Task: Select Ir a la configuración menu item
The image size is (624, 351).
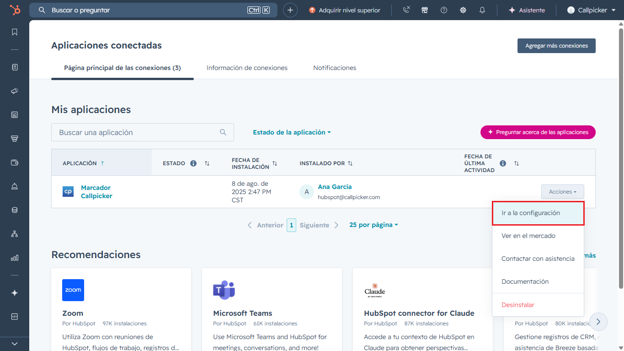Action: pos(538,213)
